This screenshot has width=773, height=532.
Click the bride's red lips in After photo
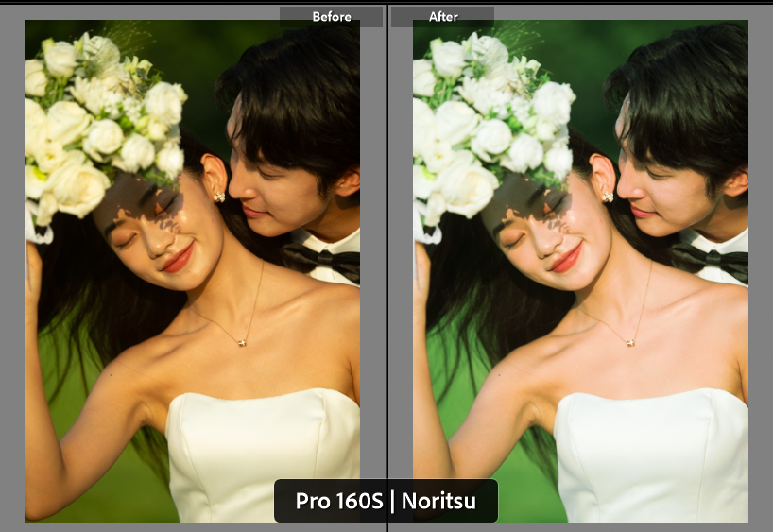coord(565,258)
